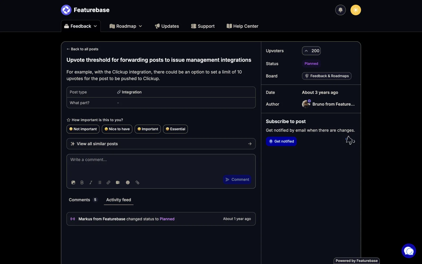422x264 pixels.
Task: Toggle bold formatting in comment editor
Action: coord(82,182)
